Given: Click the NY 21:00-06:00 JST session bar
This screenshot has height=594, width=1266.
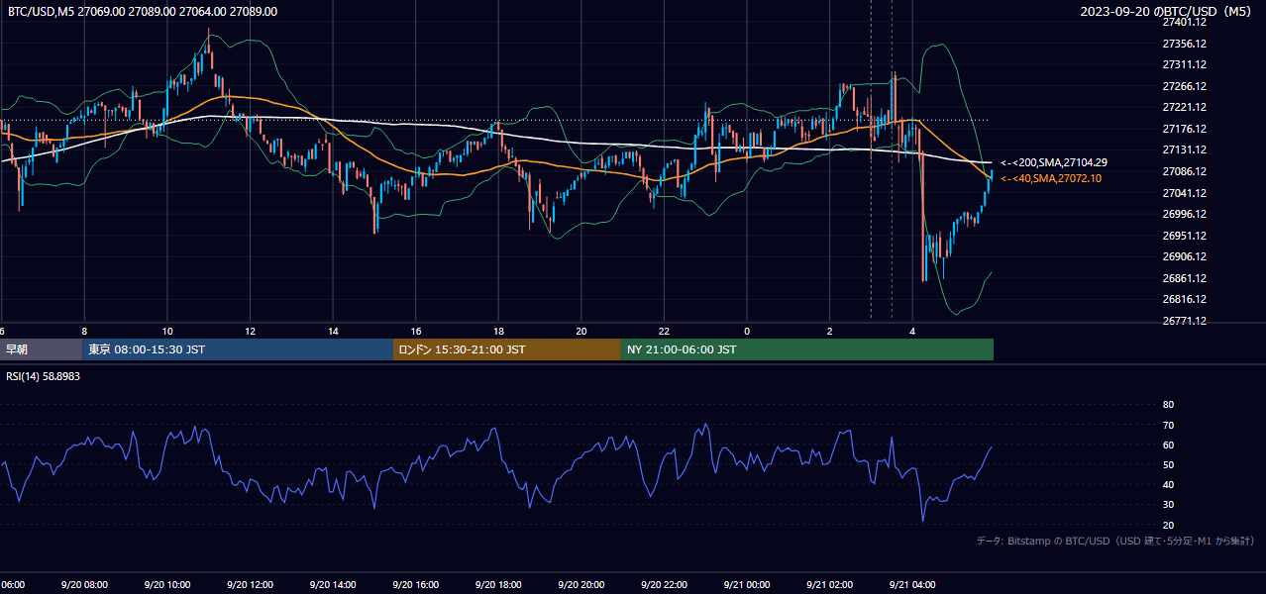Looking at the screenshot, I should point(807,349).
